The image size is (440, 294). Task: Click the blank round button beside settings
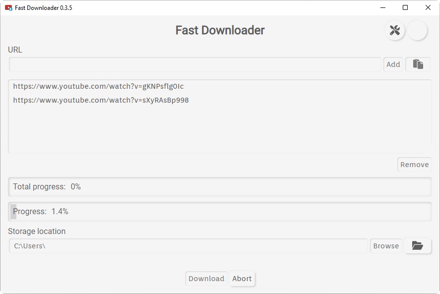pyautogui.click(x=417, y=30)
